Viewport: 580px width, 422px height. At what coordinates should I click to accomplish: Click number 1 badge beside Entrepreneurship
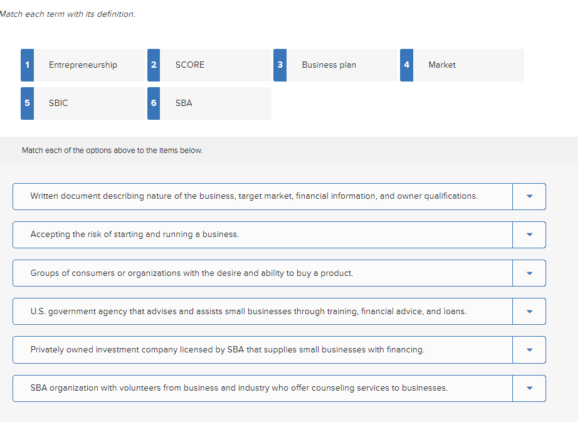28,65
